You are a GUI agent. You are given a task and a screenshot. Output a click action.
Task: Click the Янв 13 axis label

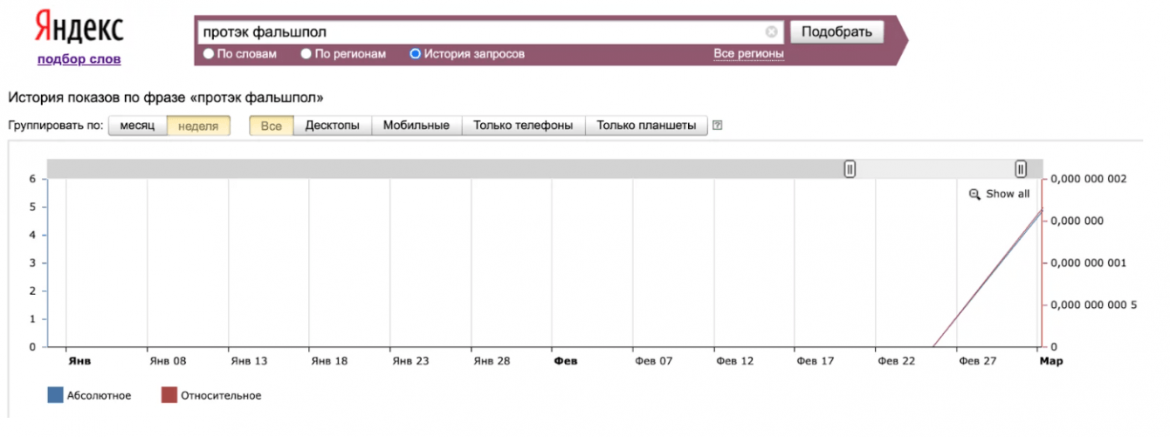[x=249, y=360]
